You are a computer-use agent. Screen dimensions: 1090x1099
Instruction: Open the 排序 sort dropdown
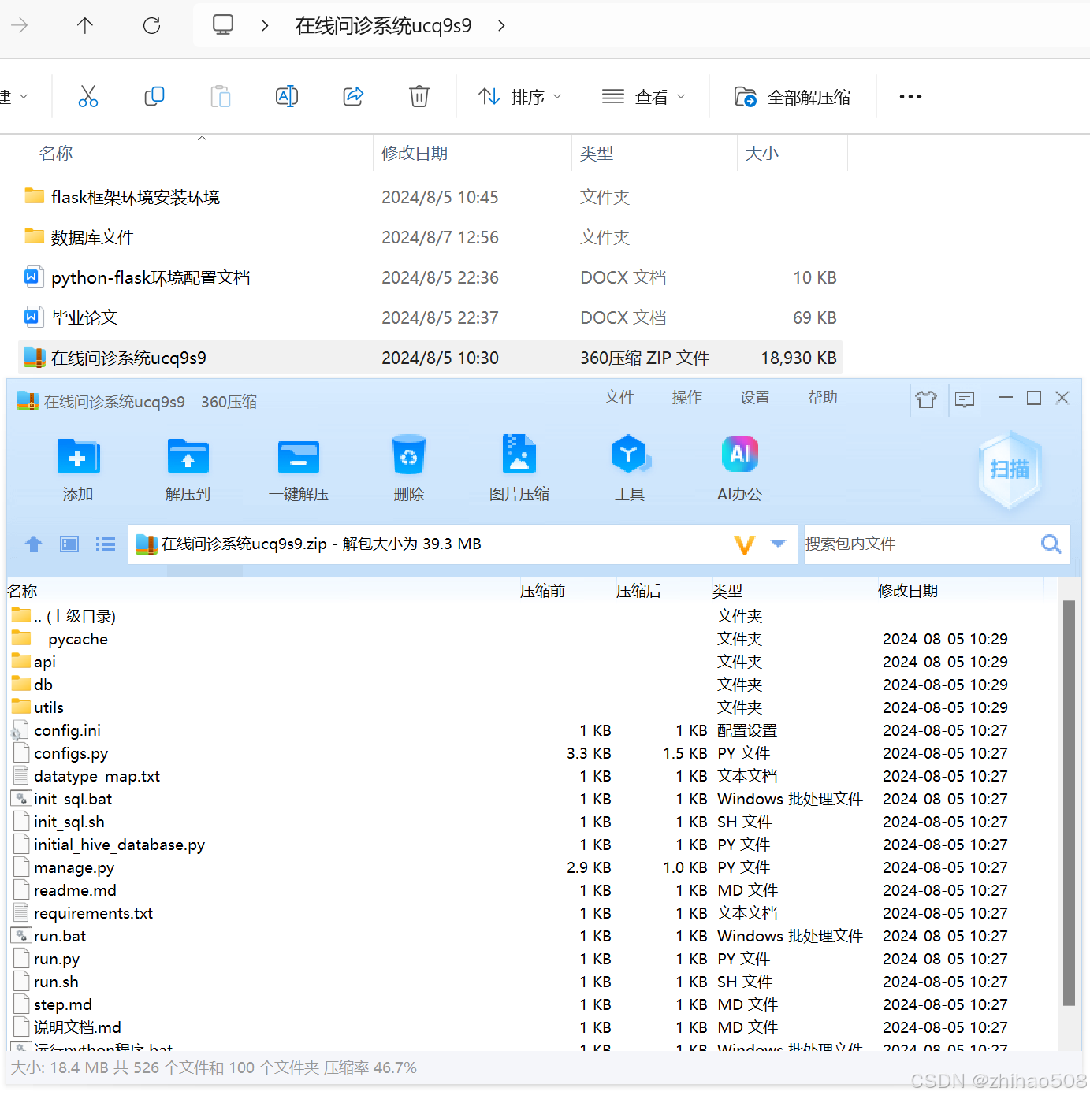click(520, 96)
